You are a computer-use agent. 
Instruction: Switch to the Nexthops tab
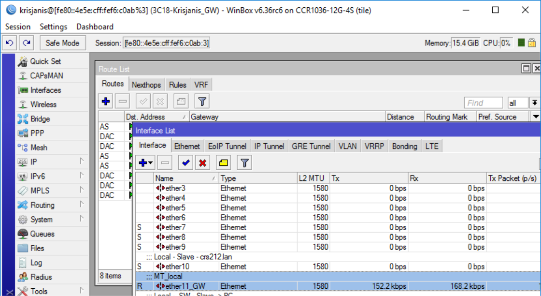(x=146, y=85)
